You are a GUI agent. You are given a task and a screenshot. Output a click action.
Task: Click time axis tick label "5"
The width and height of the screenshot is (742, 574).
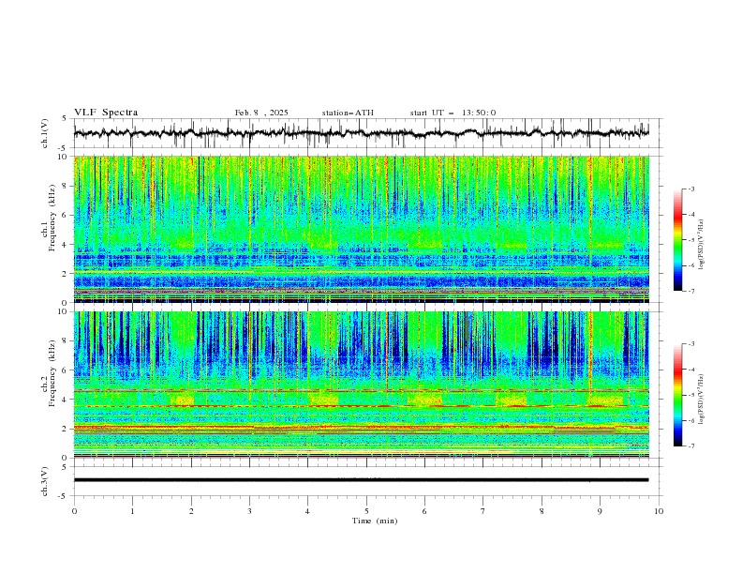366,511
